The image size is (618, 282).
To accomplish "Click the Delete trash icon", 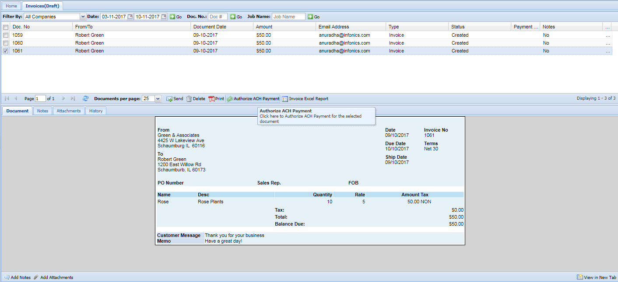I will 189,99.
